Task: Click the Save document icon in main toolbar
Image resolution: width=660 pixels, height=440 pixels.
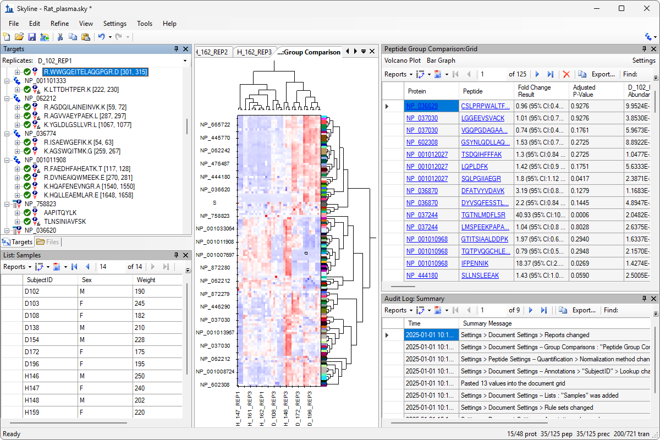Action: (32, 37)
